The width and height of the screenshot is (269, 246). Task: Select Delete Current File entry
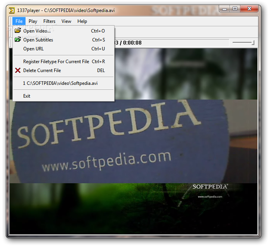(63, 71)
